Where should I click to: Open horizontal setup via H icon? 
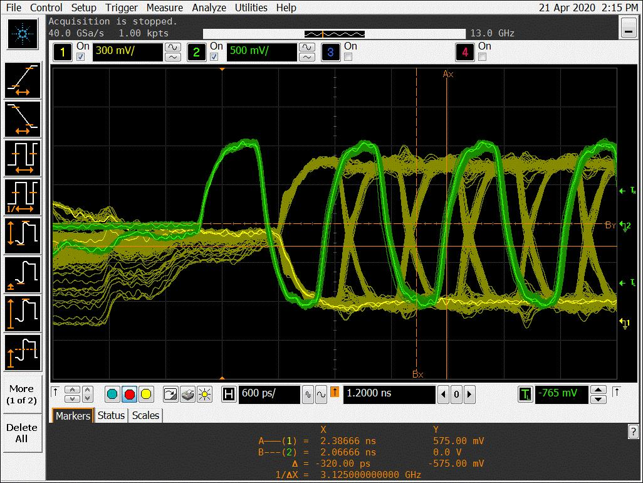click(x=229, y=395)
